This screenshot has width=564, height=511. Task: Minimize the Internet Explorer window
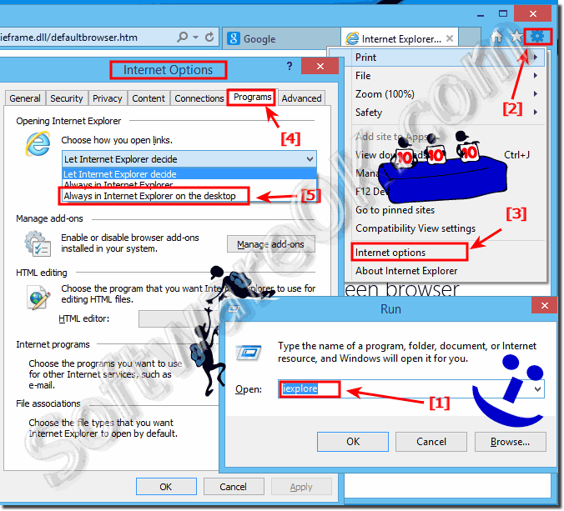click(x=481, y=15)
